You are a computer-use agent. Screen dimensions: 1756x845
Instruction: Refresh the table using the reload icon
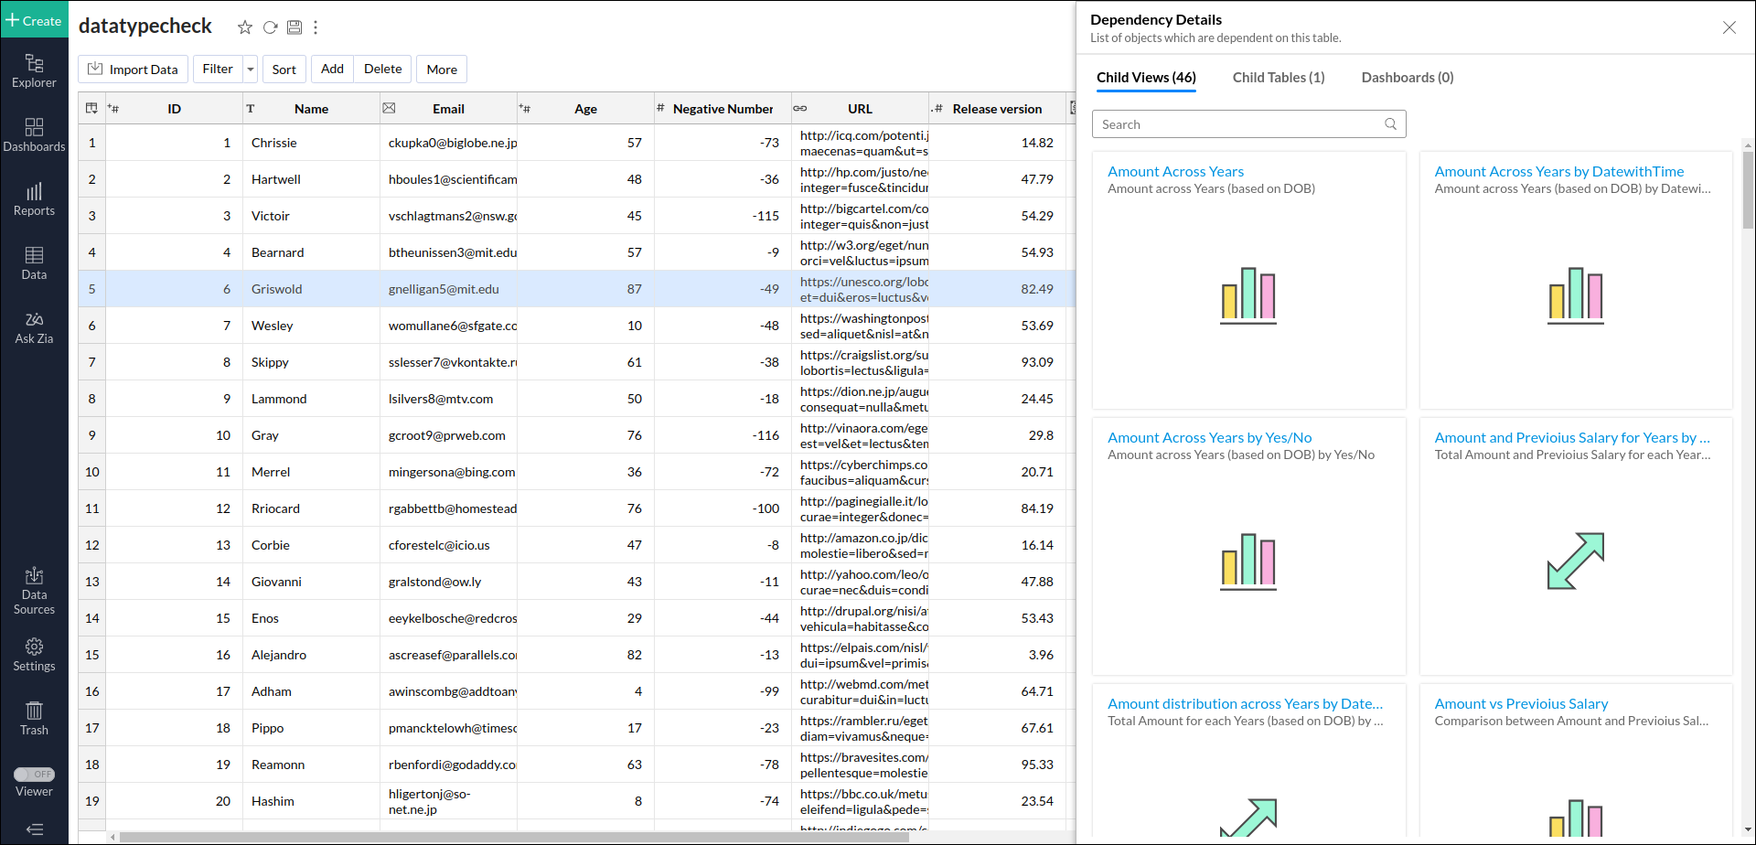(270, 27)
